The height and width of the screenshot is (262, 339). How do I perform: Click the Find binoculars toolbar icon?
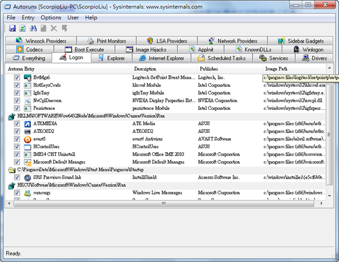coord(33,28)
